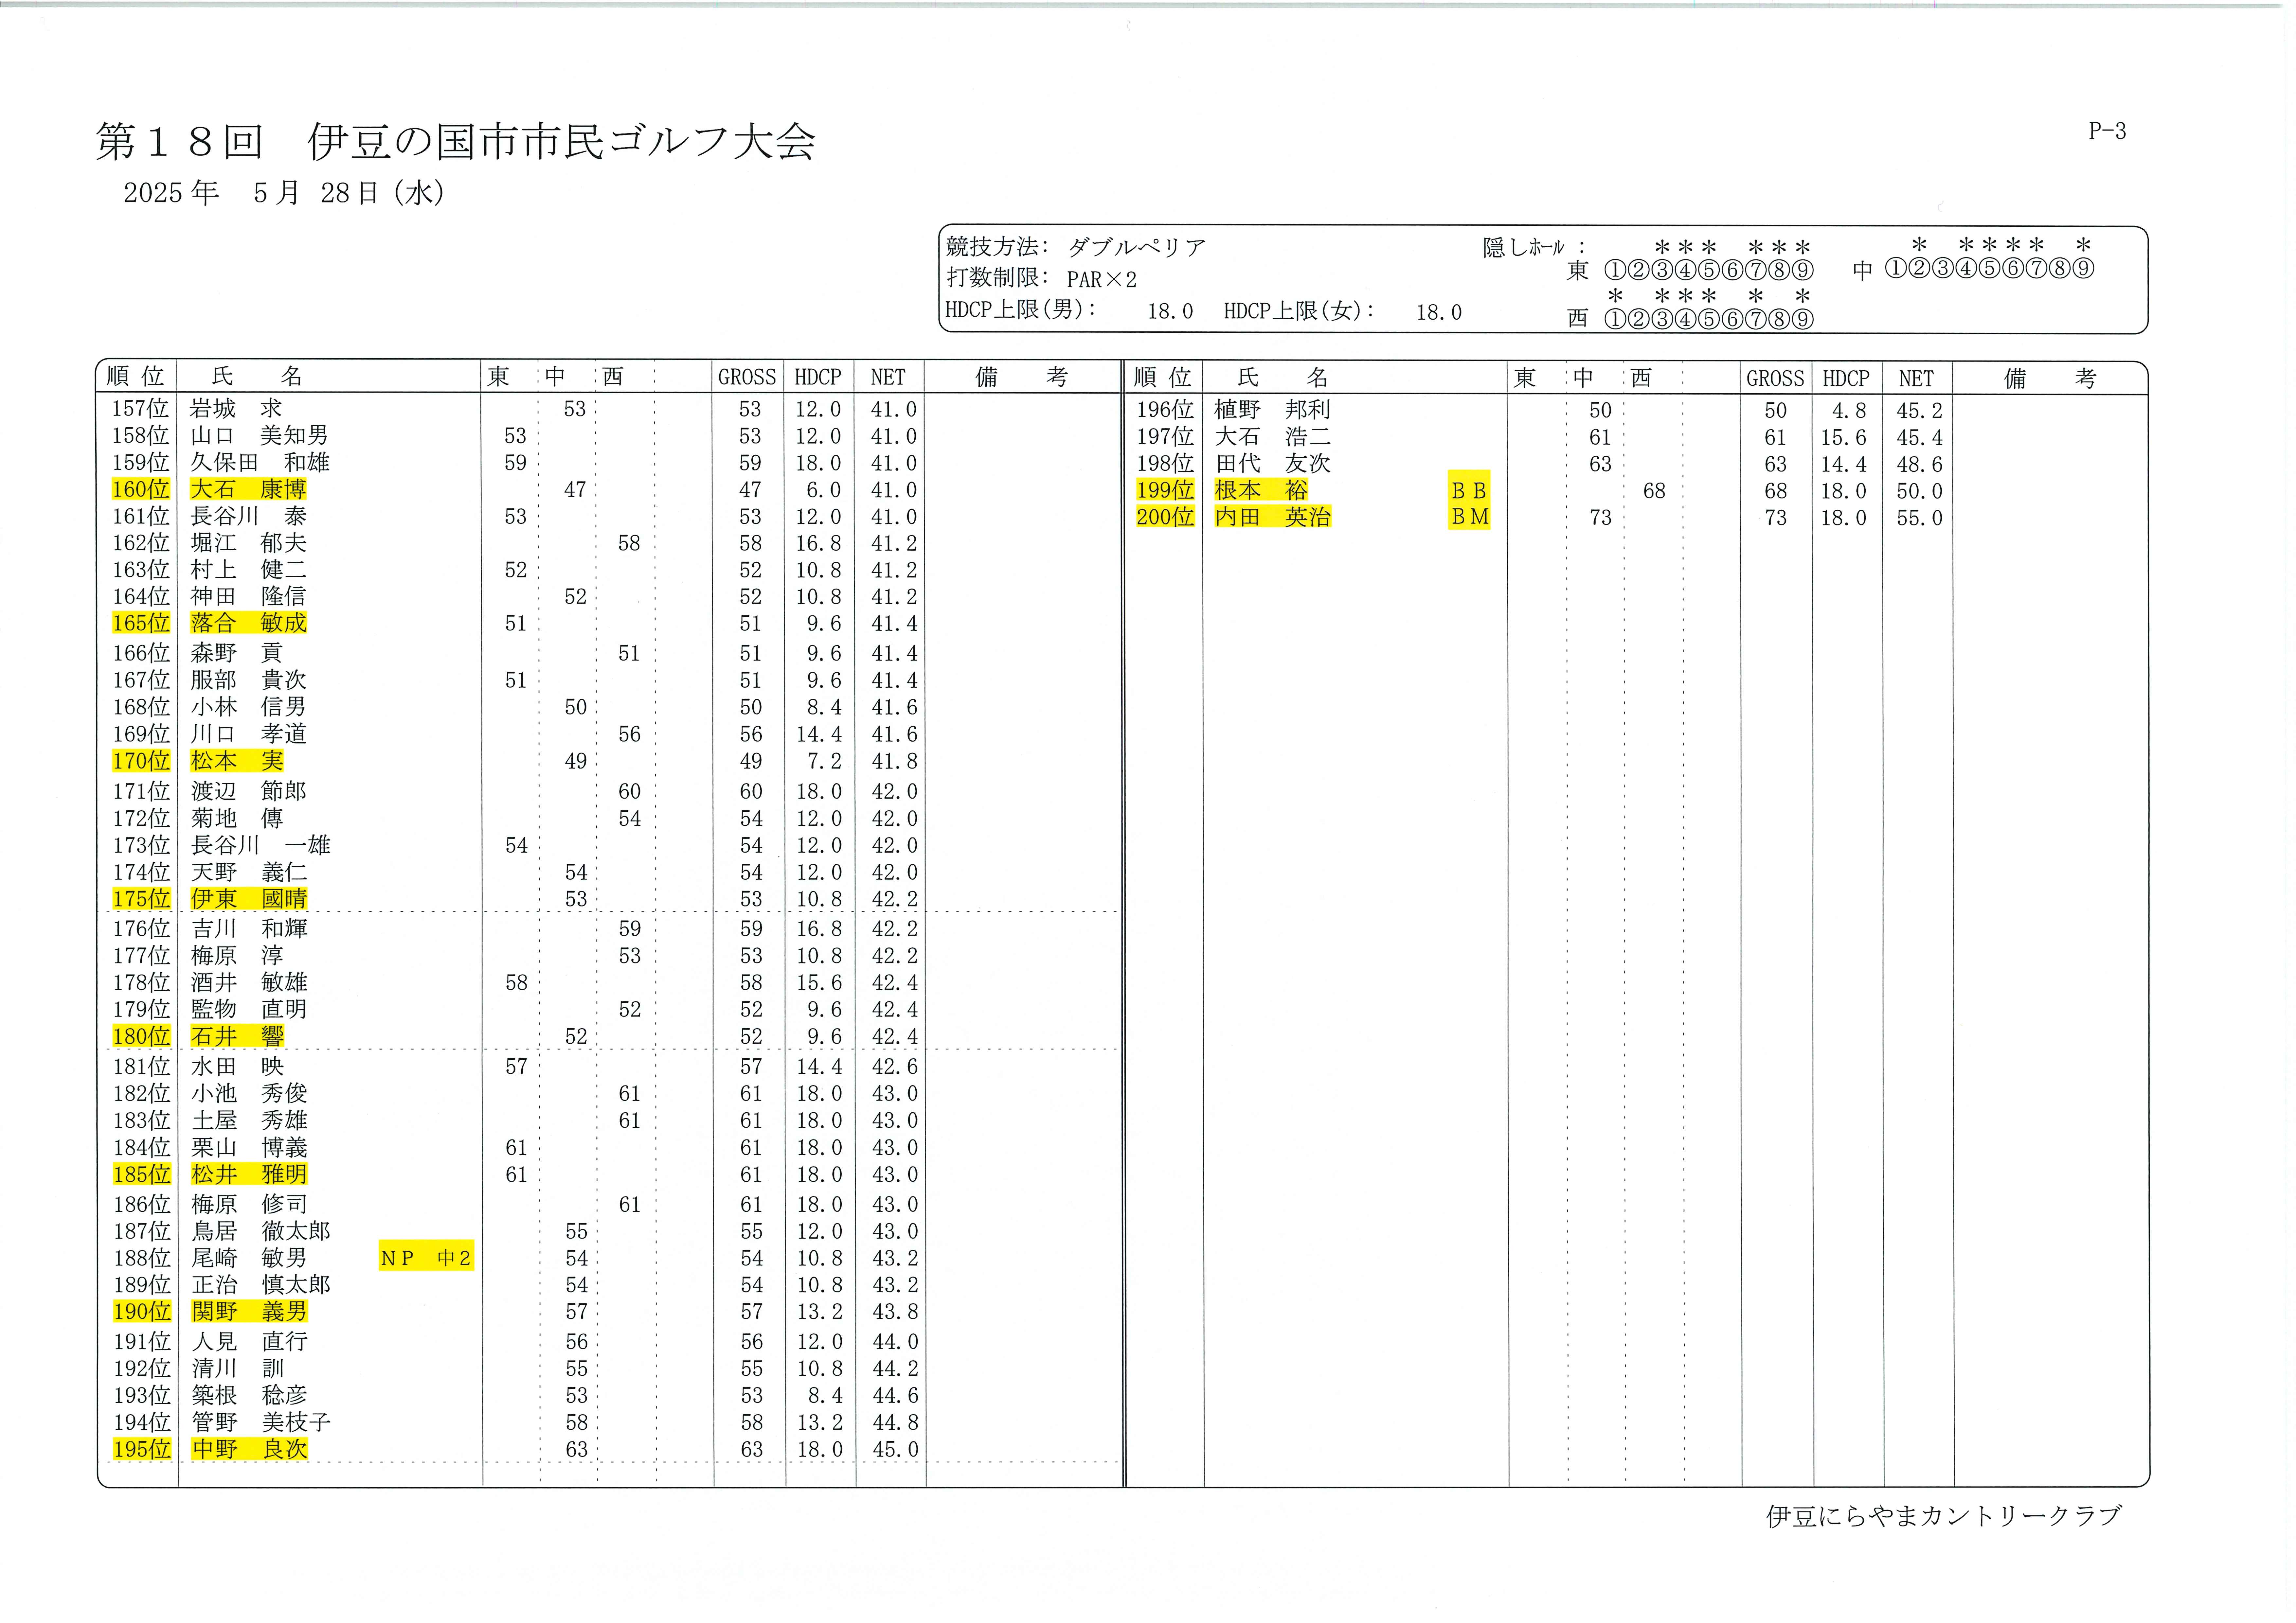This screenshot has width=2296, height=1623.
Task: Click name 久保田 和雄
Action: point(260,463)
